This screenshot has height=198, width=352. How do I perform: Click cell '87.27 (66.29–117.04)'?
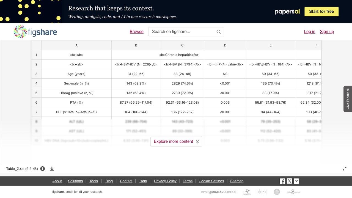tap(136, 102)
